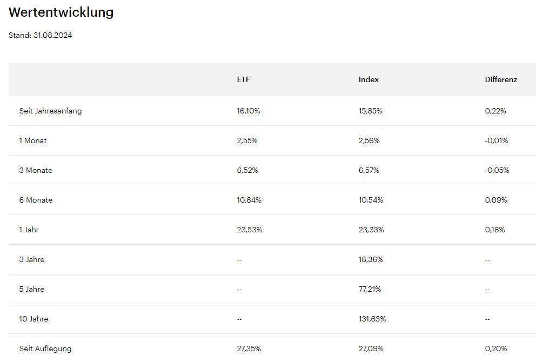Image resolution: width=536 pixels, height=362 pixels.
Task: Click Differenz value 0,20% for Seit Auflegung
Action: (x=496, y=348)
